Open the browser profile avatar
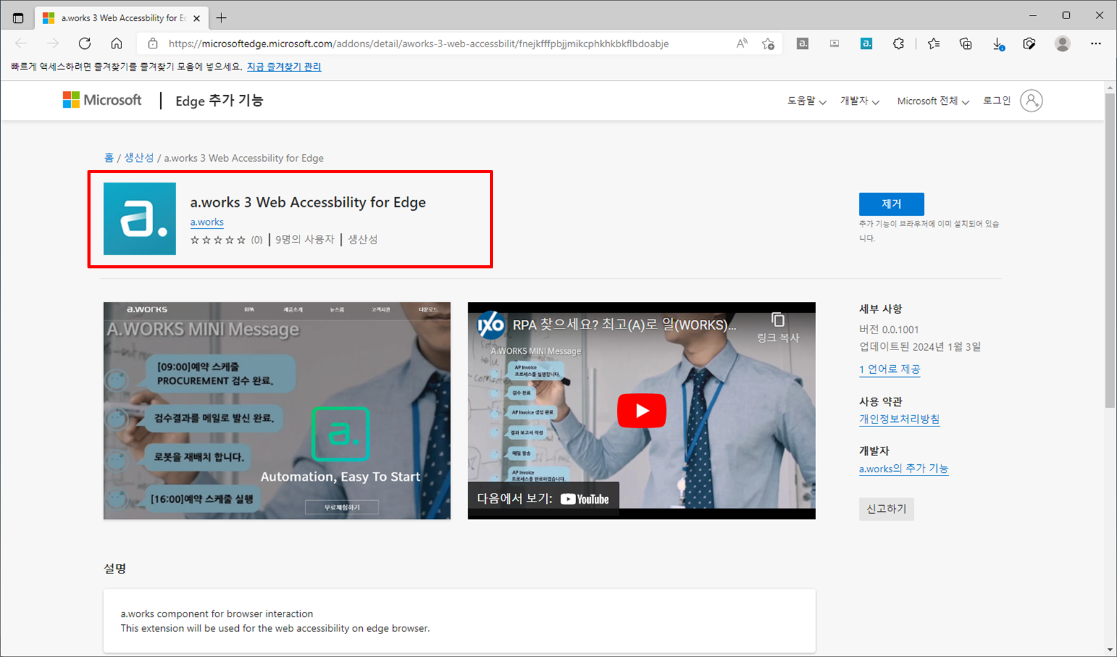This screenshot has width=1117, height=657. click(1062, 43)
